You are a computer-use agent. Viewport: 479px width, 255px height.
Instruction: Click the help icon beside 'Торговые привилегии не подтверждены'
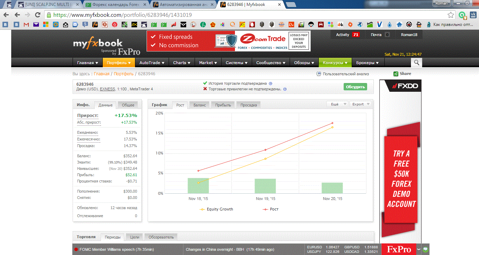[285, 89]
